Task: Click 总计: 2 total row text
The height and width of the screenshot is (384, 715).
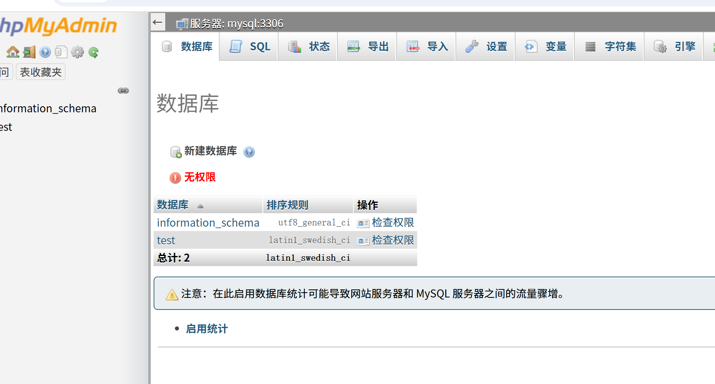Action: (173, 258)
